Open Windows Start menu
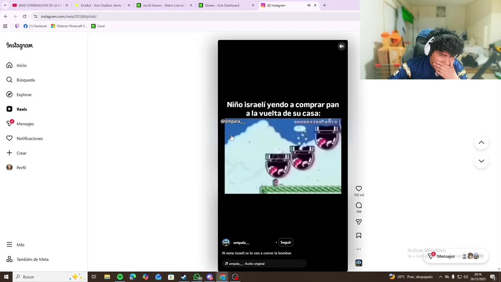Image resolution: width=501 pixels, height=282 pixels. pos(6,277)
